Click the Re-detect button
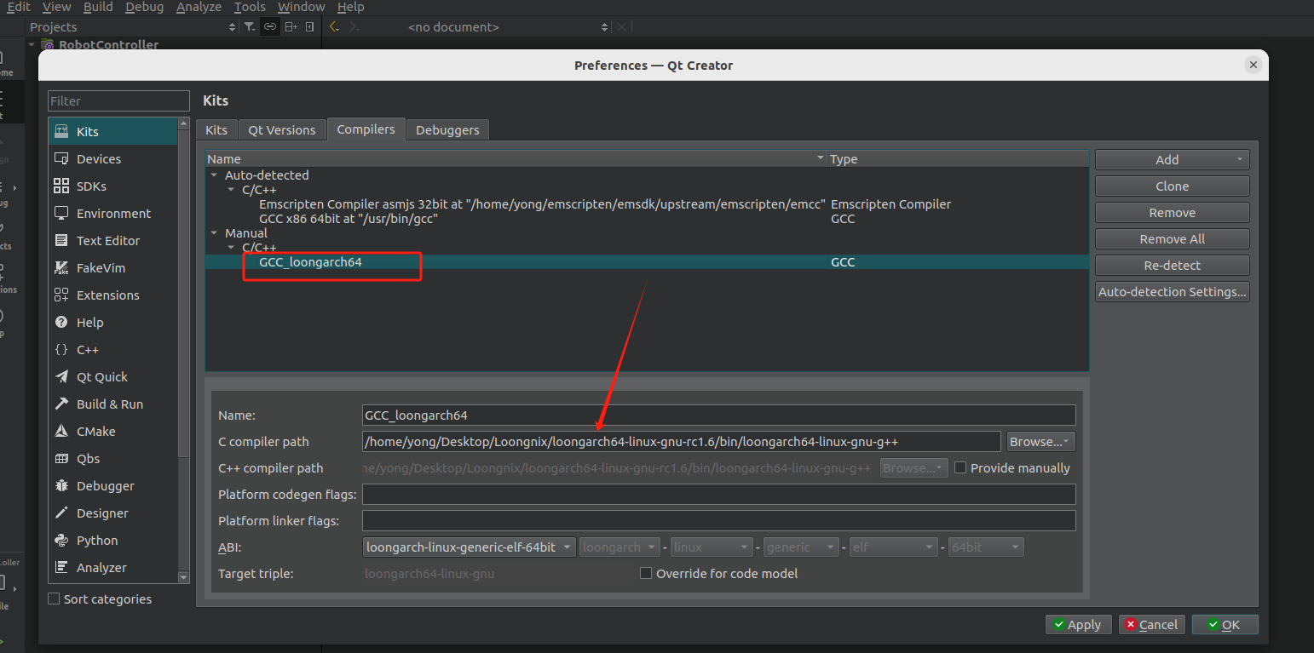 point(1173,266)
